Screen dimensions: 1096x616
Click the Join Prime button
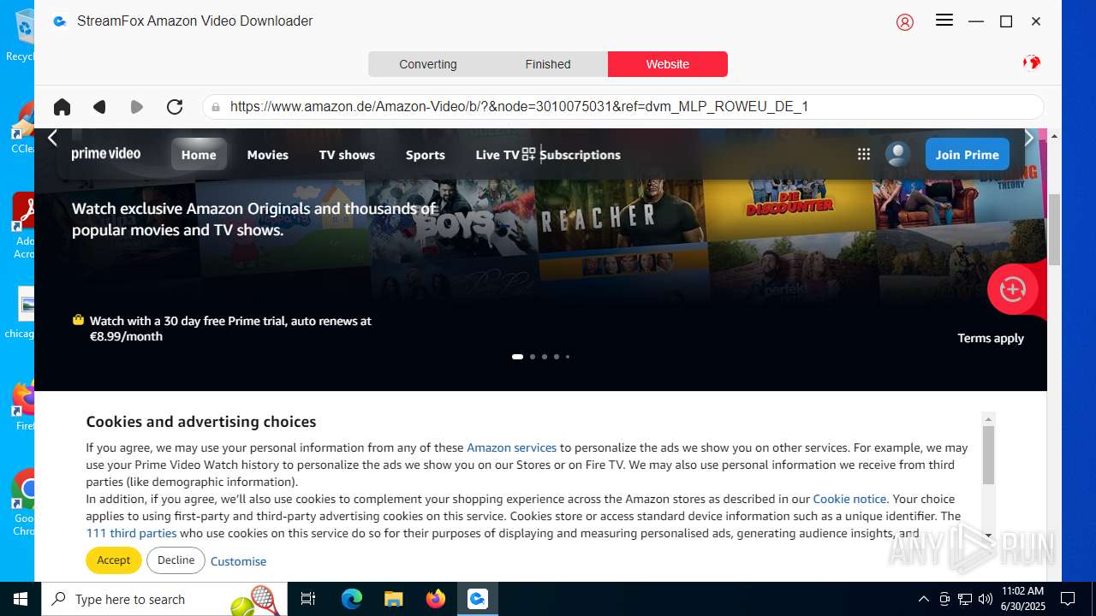pos(968,154)
